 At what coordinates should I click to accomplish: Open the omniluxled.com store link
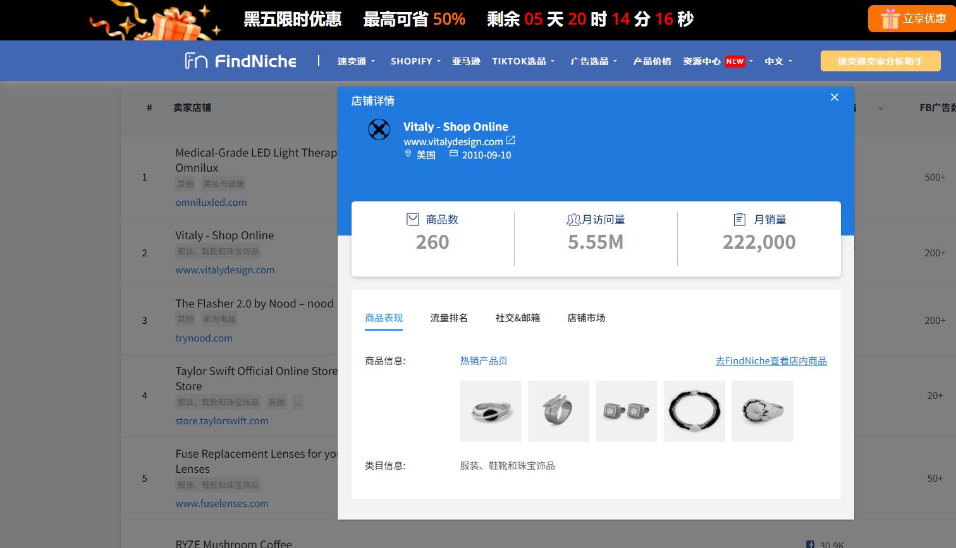click(211, 202)
